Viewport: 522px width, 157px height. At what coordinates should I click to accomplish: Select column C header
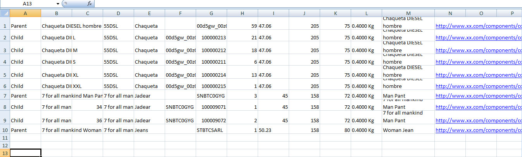(x=87, y=13)
